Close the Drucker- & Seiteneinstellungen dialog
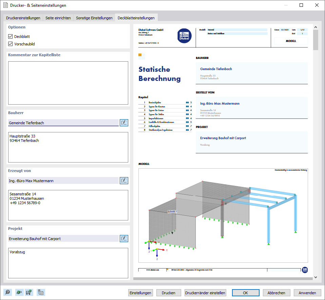325x300 pixels. 317,5
